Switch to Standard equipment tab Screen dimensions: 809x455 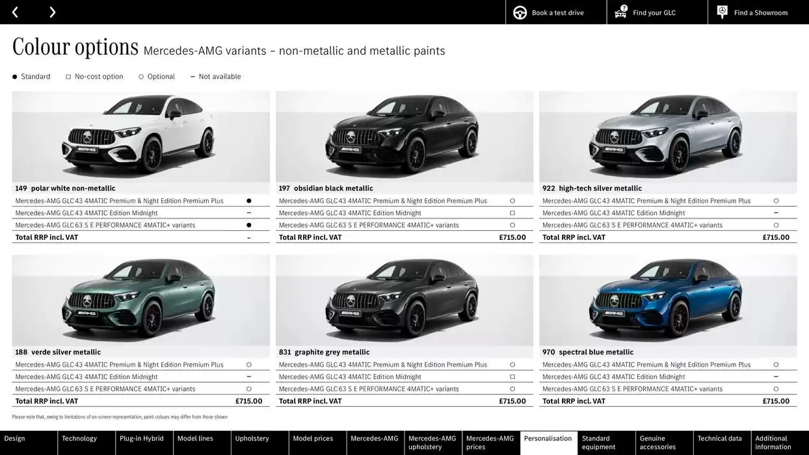coord(599,443)
